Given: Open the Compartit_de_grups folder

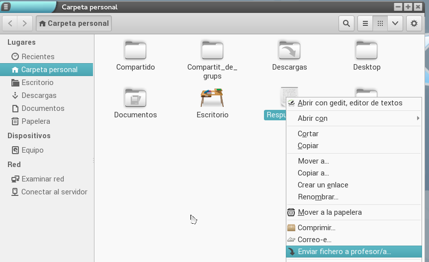Looking at the screenshot, I should coord(212,51).
